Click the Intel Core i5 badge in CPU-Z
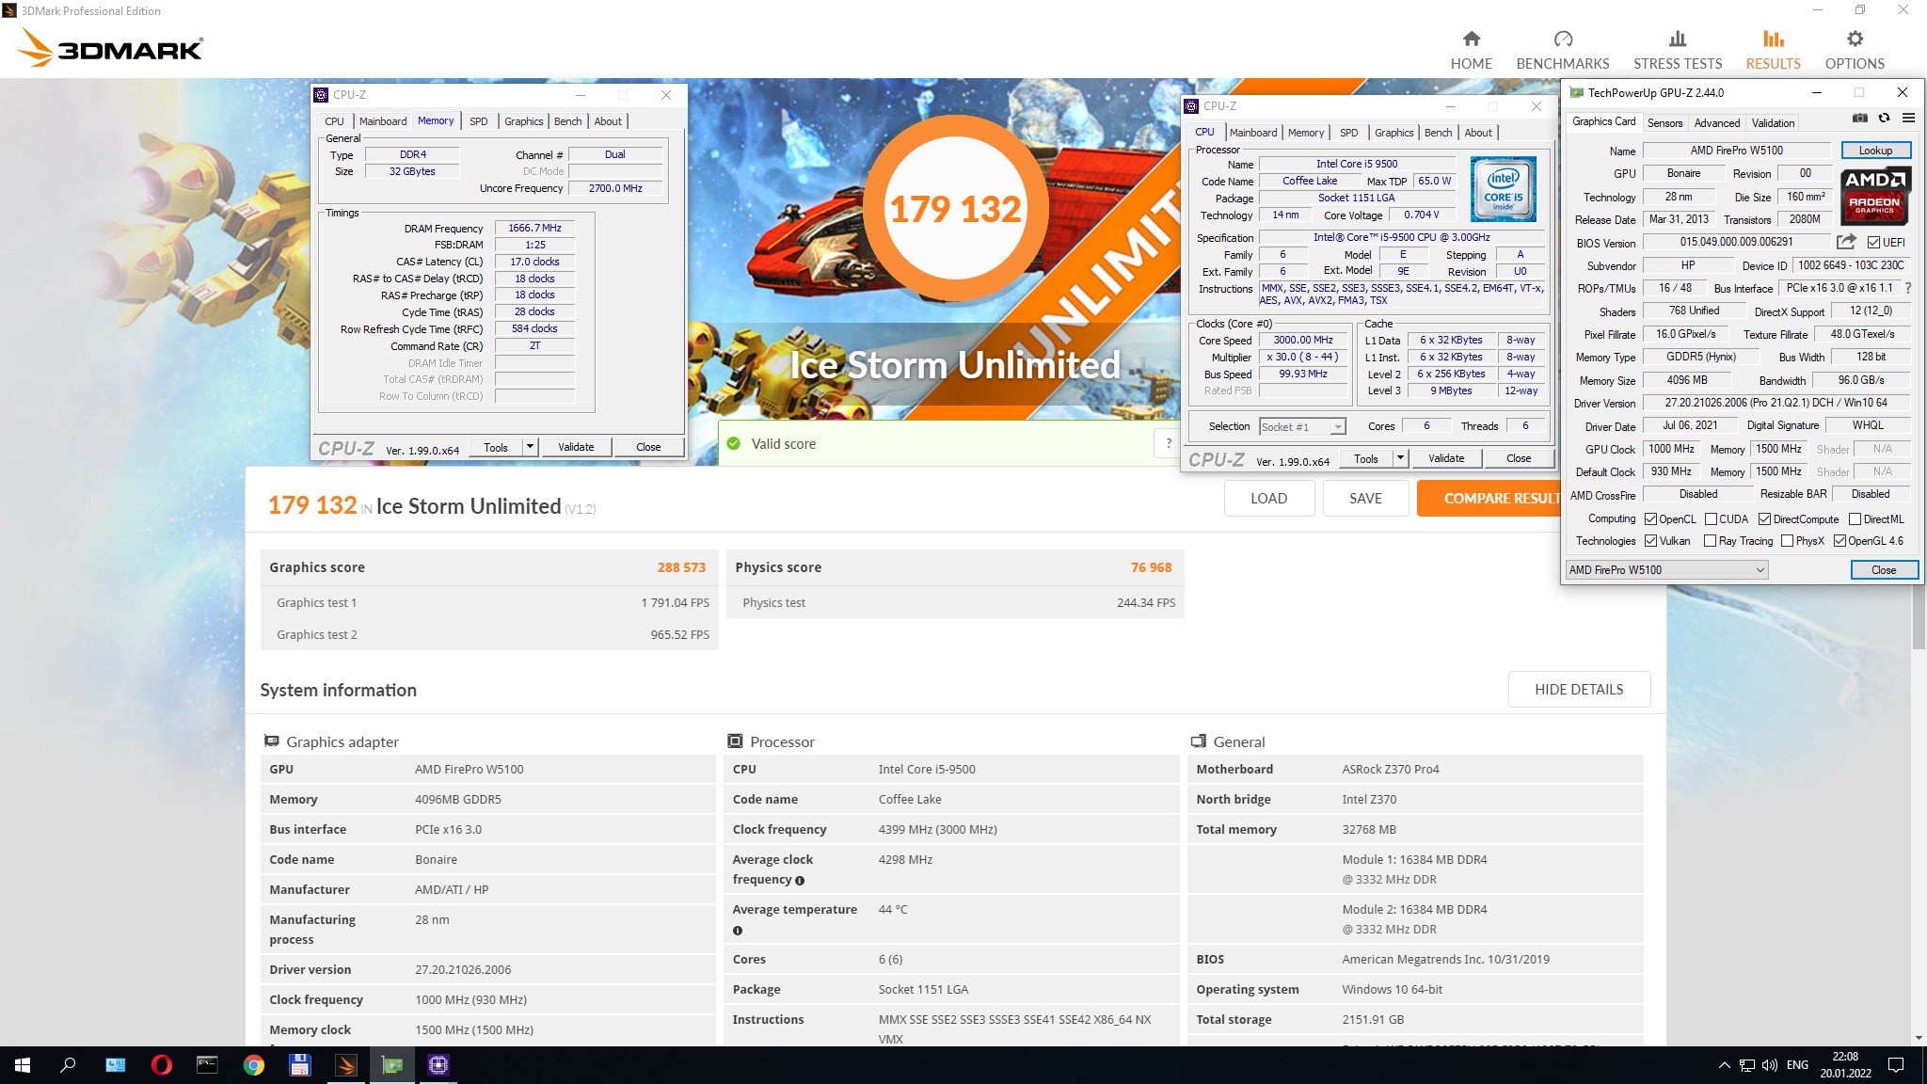This screenshot has height=1084, width=1927. tap(1504, 189)
